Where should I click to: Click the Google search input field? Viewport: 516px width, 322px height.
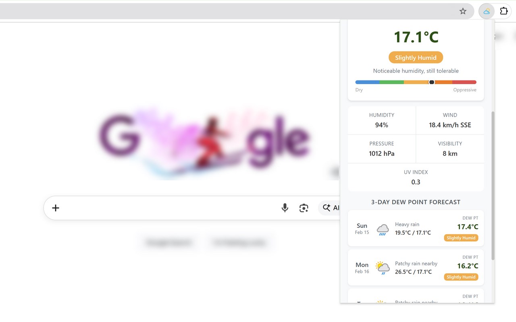(192, 208)
